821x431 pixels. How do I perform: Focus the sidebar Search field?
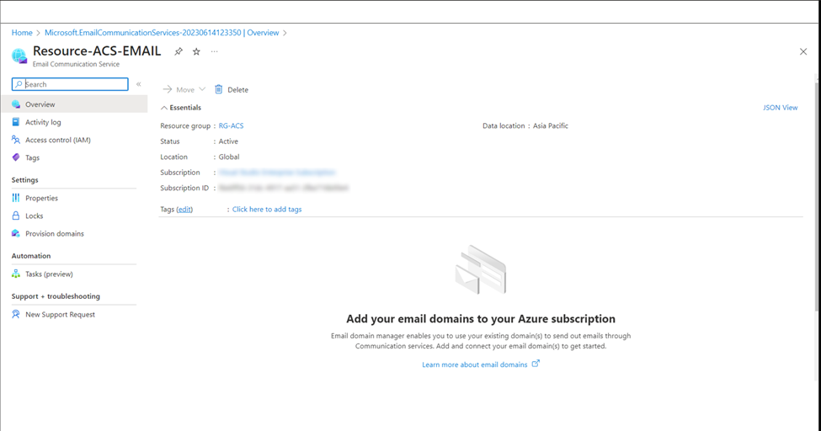click(x=70, y=84)
